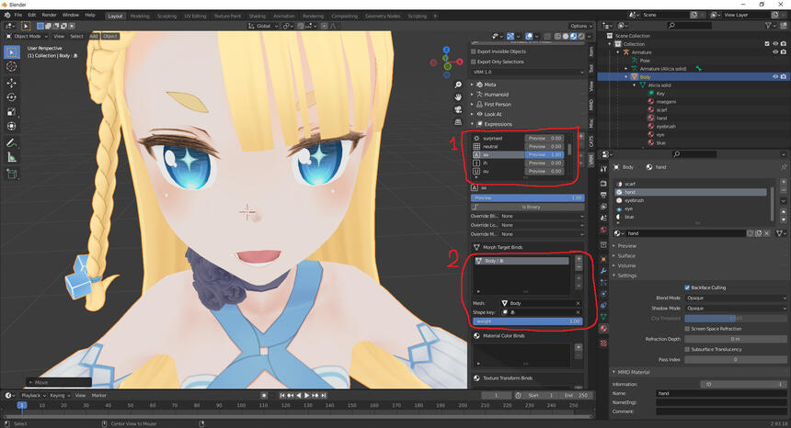This screenshot has height=428, width=791.
Task: Pick the Measure ruler tool
Action: pyautogui.click(x=12, y=158)
